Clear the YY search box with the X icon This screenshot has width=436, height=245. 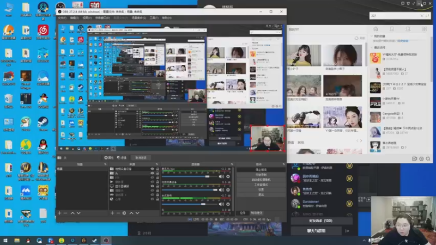coord(421,16)
